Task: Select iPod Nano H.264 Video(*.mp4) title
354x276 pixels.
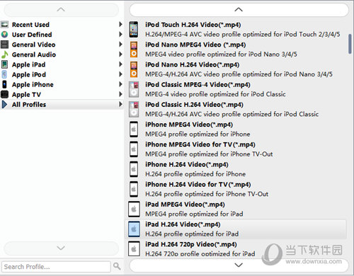Action: tap(192, 64)
